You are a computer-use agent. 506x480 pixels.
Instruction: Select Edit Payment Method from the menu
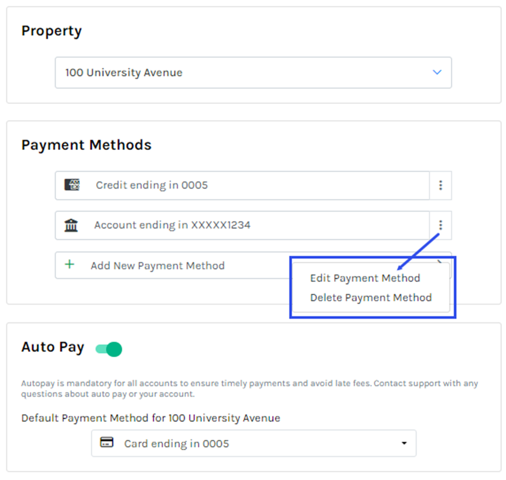click(365, 278)
